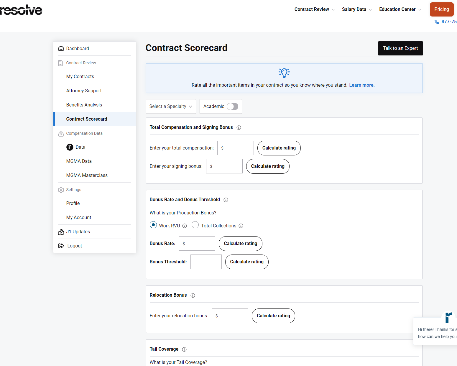Screen dimensions: 457x366
Task: Click the total compensation input field
Action: (238, 148)
